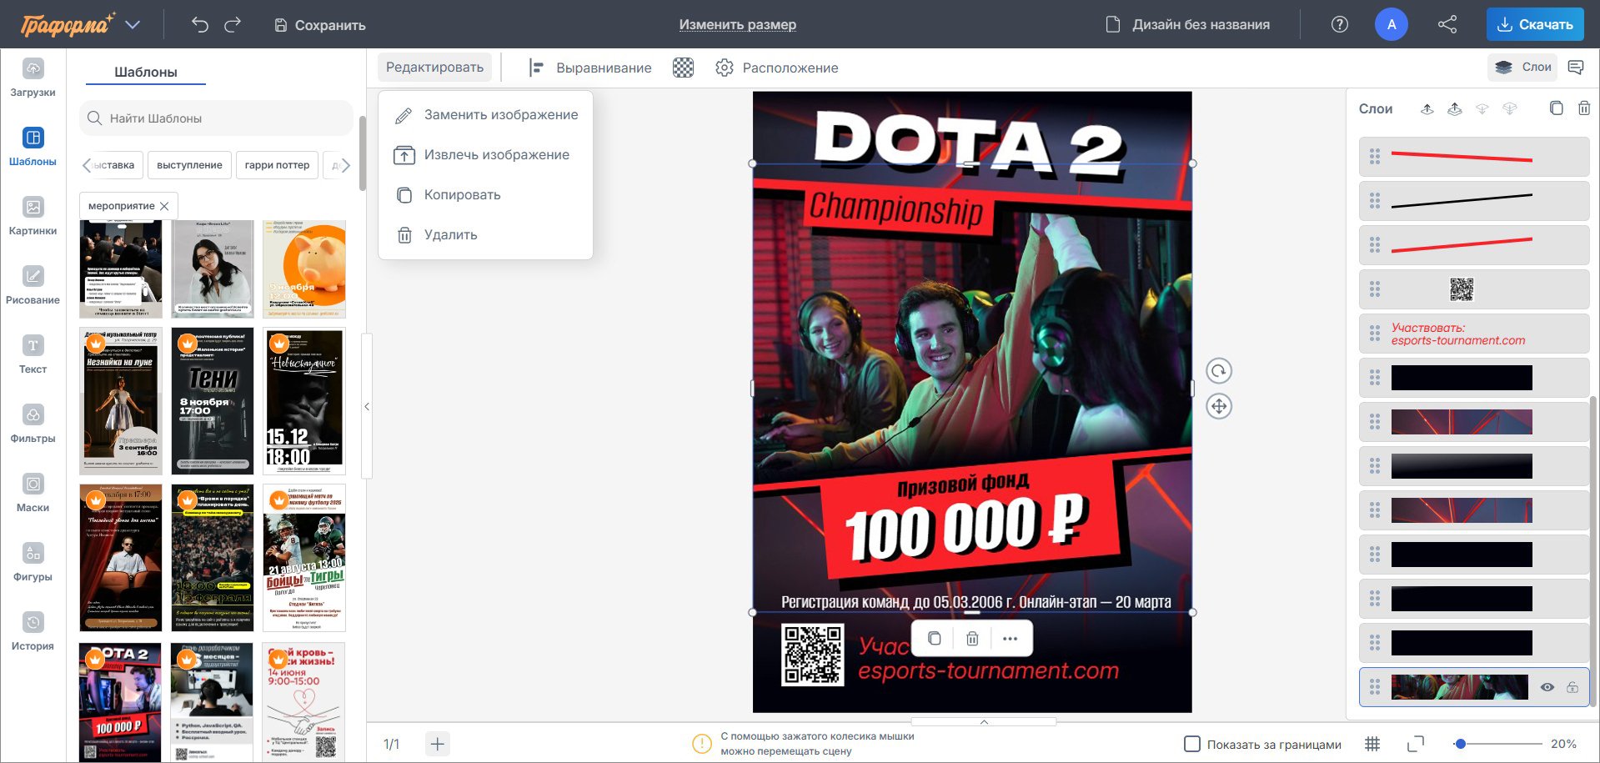Select the Участвовать text layer
The width and height of the screenshot is (1600, 763).
pos(1474,334)
